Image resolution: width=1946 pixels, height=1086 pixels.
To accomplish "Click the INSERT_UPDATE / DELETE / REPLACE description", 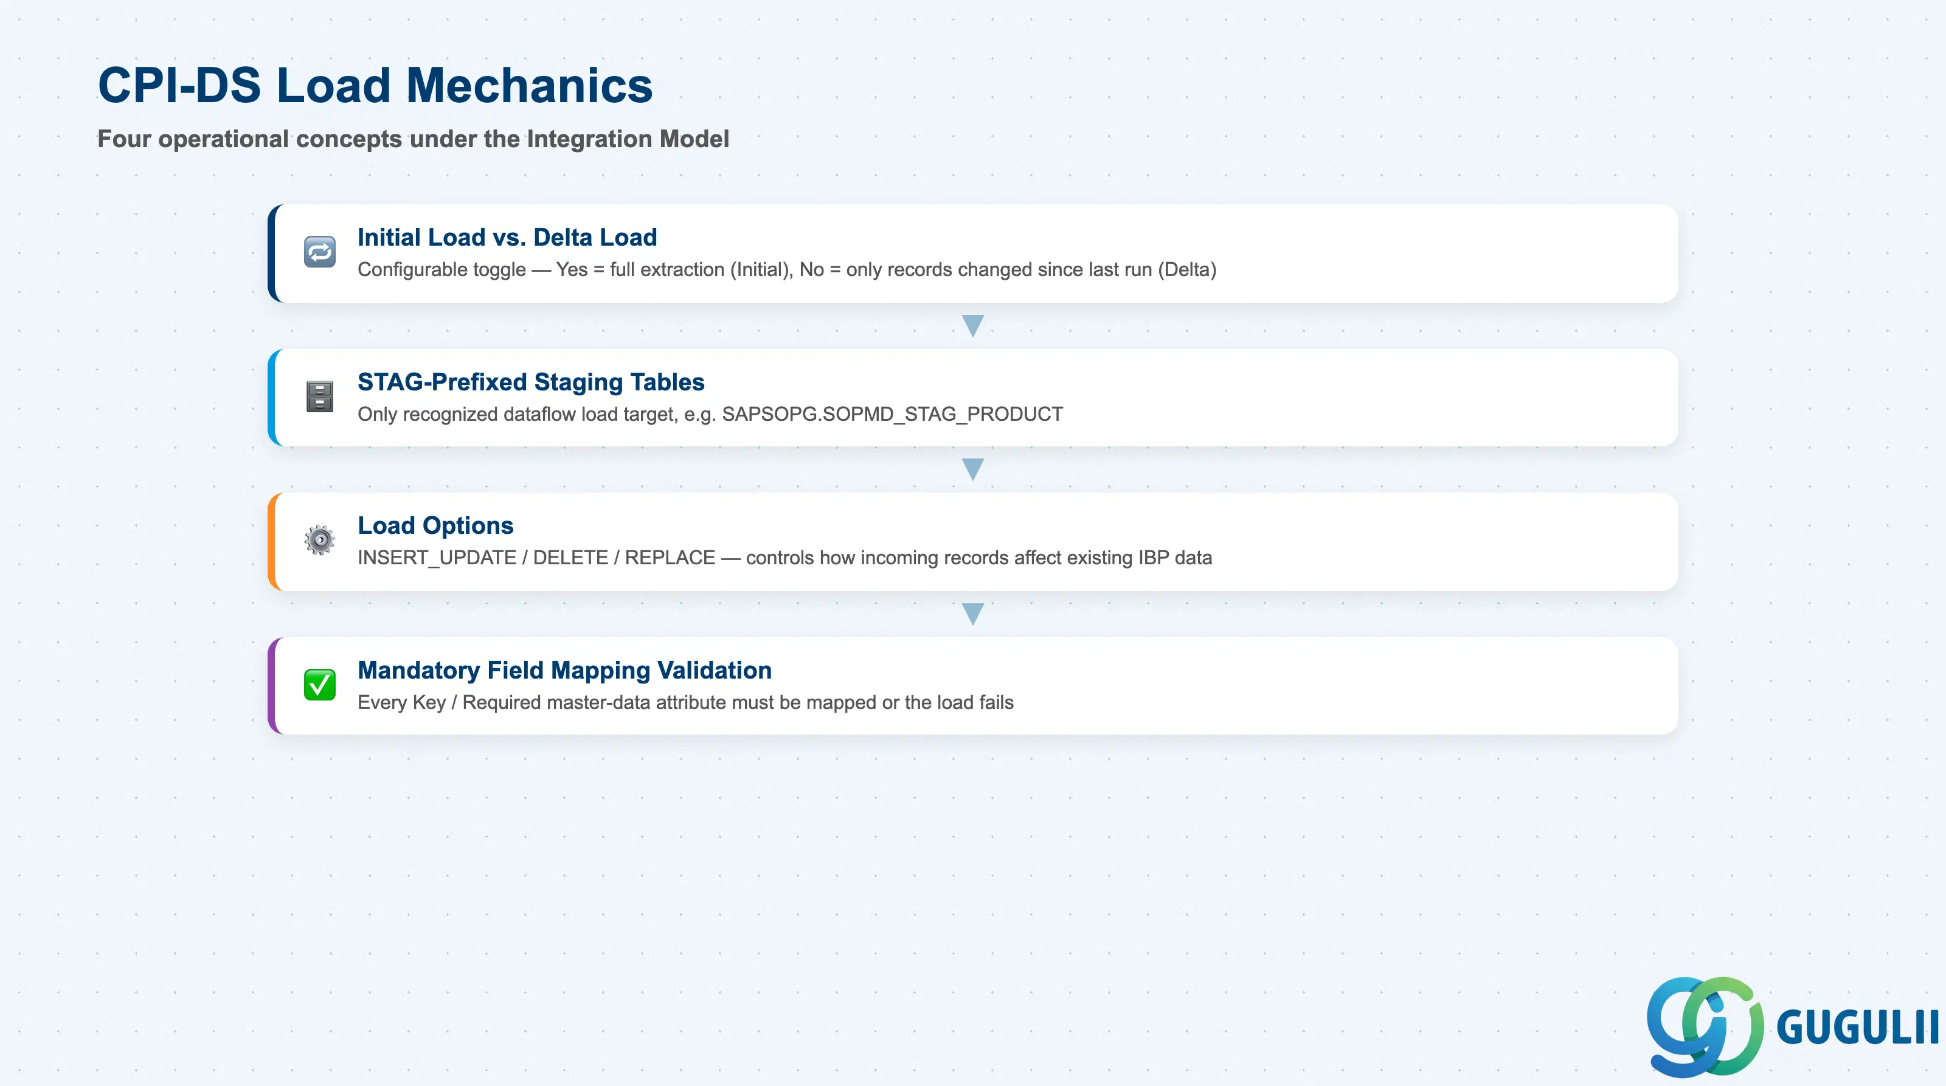I will [784, 558].
